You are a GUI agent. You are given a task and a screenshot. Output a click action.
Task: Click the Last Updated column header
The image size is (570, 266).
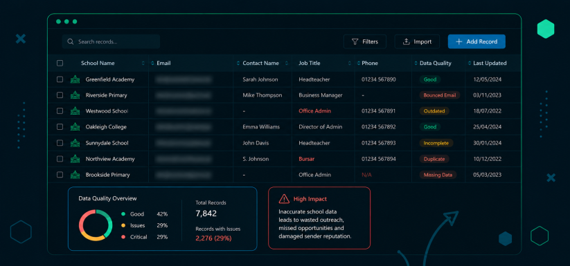coord(490,63)
